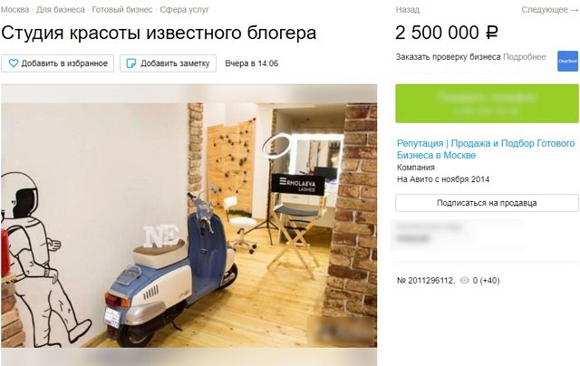
Task: Open Москва breadcrumb link
Action: point(14,10)
